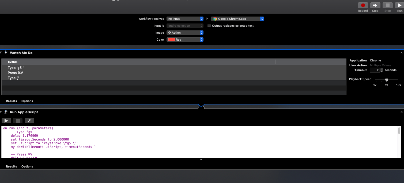404x183 pixels.
Task: Click the AppleScript stop button
Action: point(18,121)
